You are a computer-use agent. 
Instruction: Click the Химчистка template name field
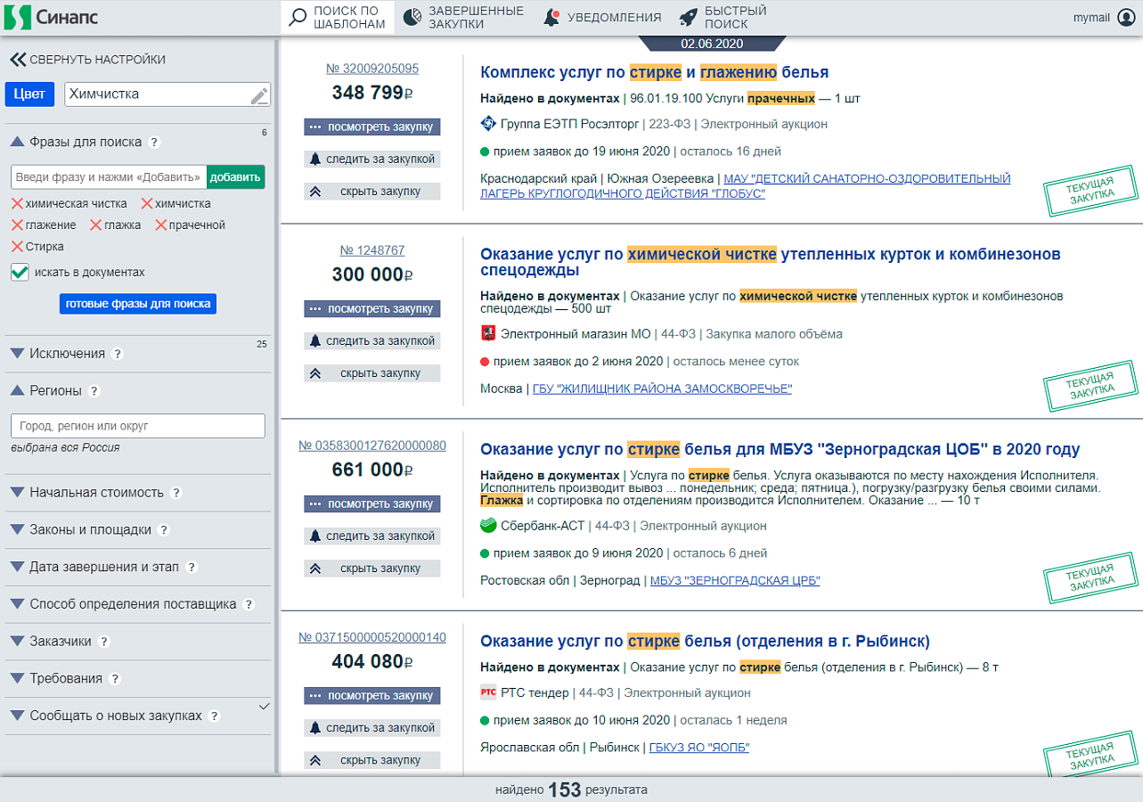pyautogui.click(x=167, y=94)
